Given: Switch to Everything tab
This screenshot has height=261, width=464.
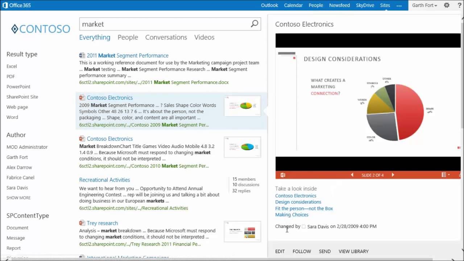Looking at the screenshot, I should click(x=95, y=37).
